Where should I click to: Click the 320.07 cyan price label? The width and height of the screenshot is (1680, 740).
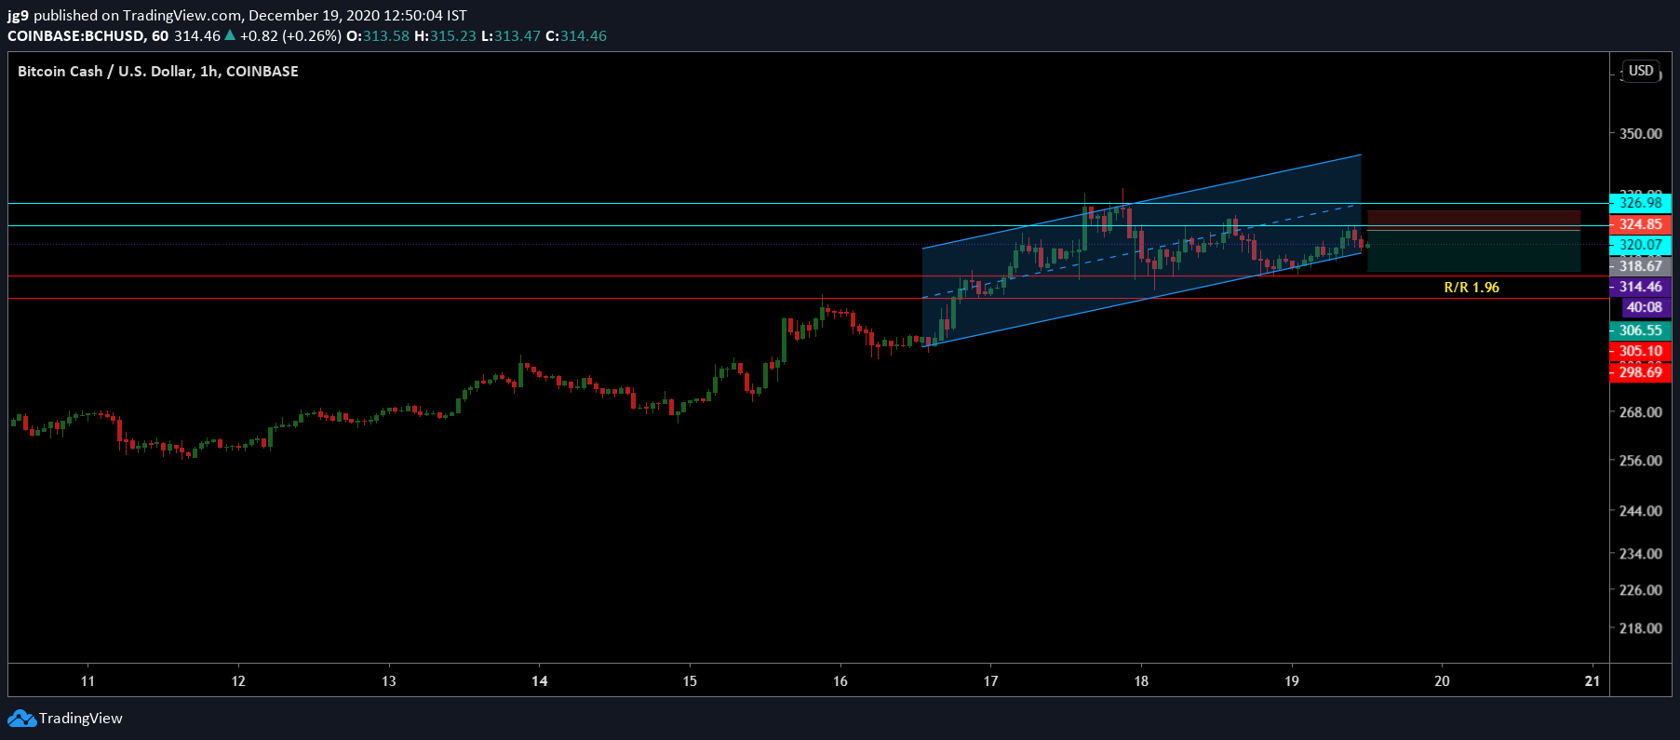1640,245
